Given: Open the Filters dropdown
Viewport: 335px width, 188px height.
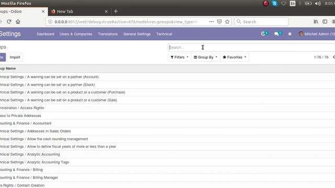Looking at the screenshot, I should click(x=180, y=57).
